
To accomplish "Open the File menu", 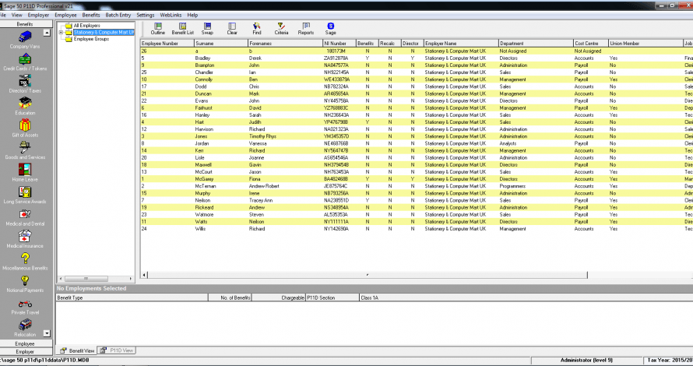I will coord(3,15).
